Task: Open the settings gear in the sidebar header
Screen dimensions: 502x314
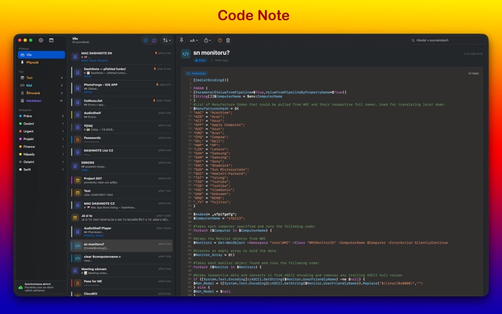Action: pos(41,40)
